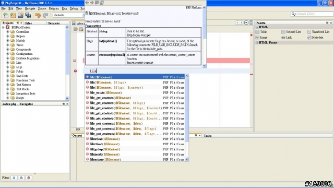Show opened documents list dropdown

point(246,22)
